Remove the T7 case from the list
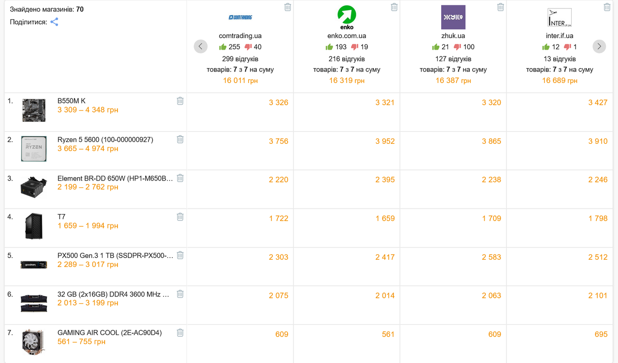This screenshot has height=363, width=618. [x=180, y=216]
